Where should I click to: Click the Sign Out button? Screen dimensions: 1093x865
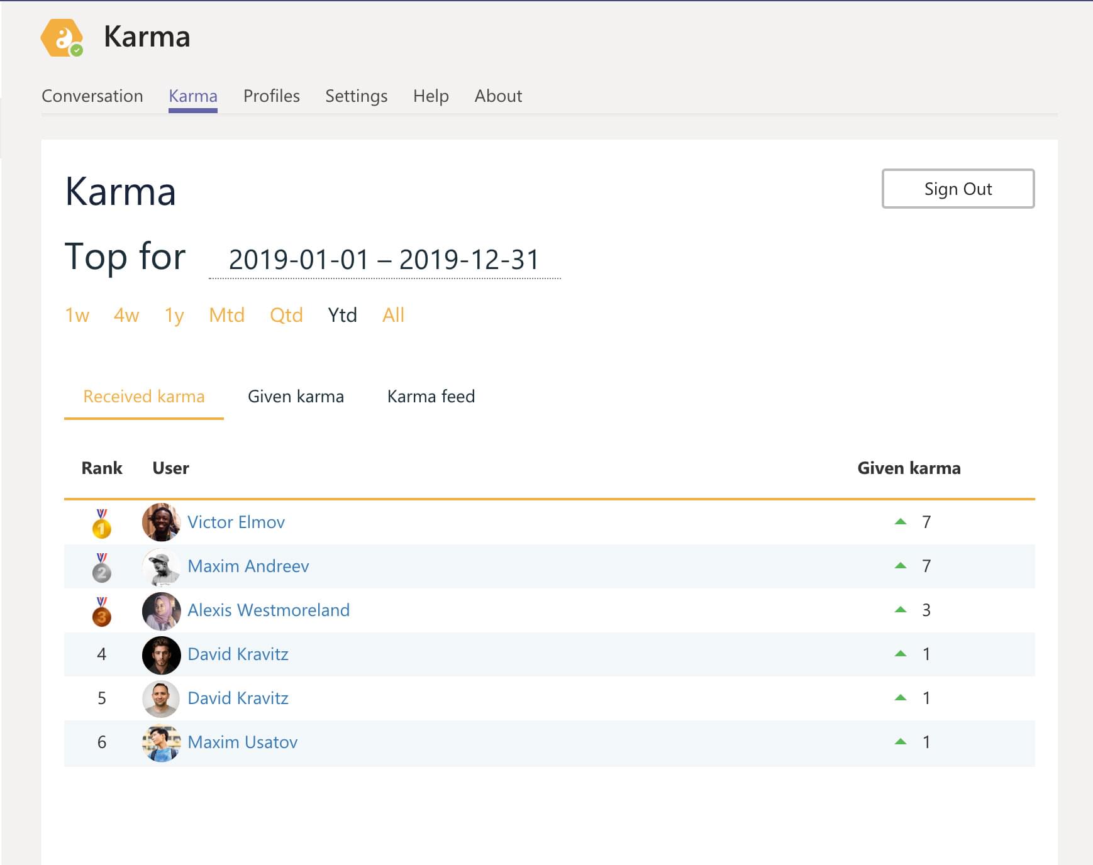pyautogui.click(x=957, y=188)
